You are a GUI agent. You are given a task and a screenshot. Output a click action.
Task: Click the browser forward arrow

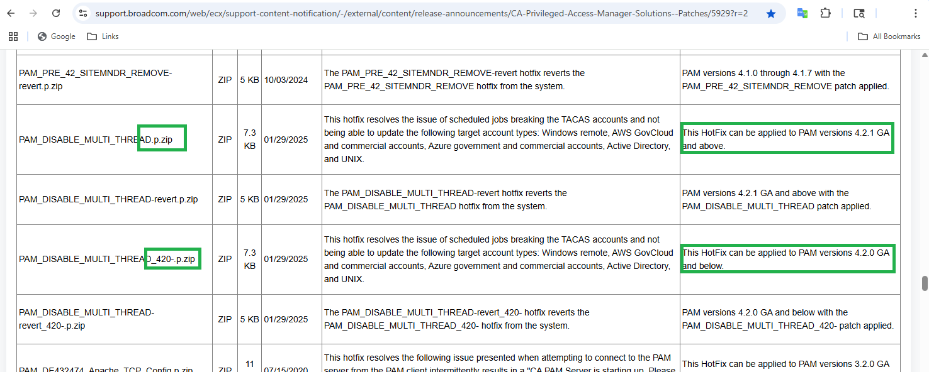33,13
